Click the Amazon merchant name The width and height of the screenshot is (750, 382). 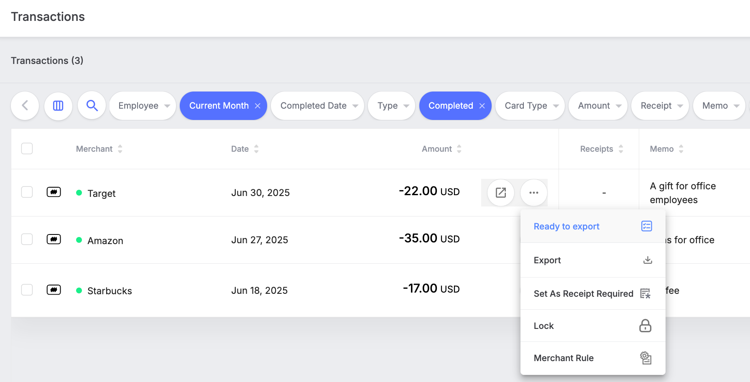[x=105, y=240]
